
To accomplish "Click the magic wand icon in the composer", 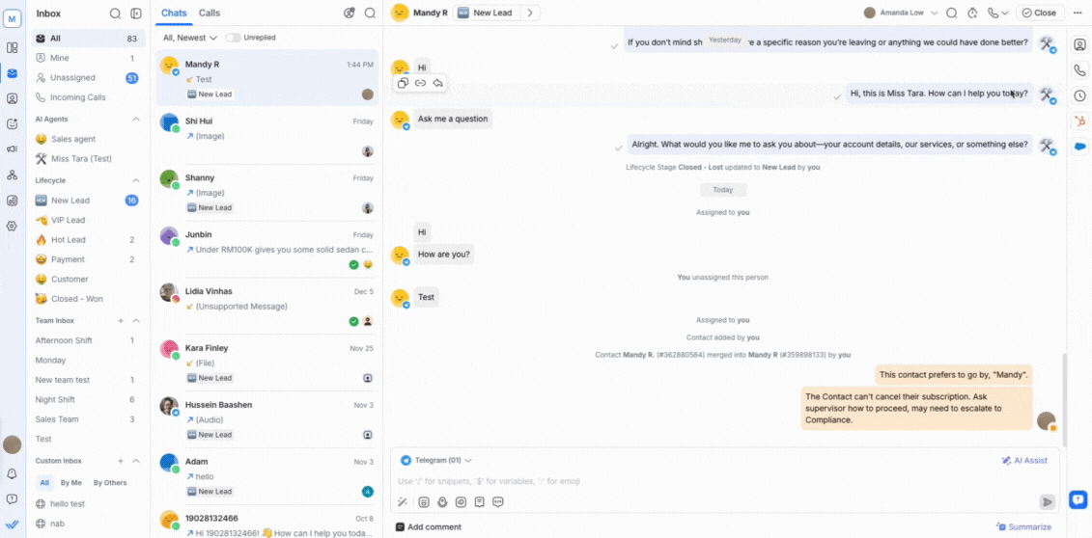I will pyautogui.click(x=403, y=501).
